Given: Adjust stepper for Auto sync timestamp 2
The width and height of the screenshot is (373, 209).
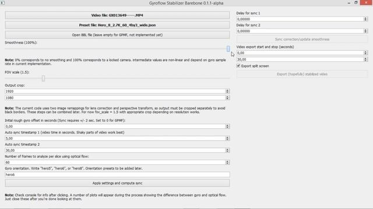Looking at the screenshot, I should 227,150.
